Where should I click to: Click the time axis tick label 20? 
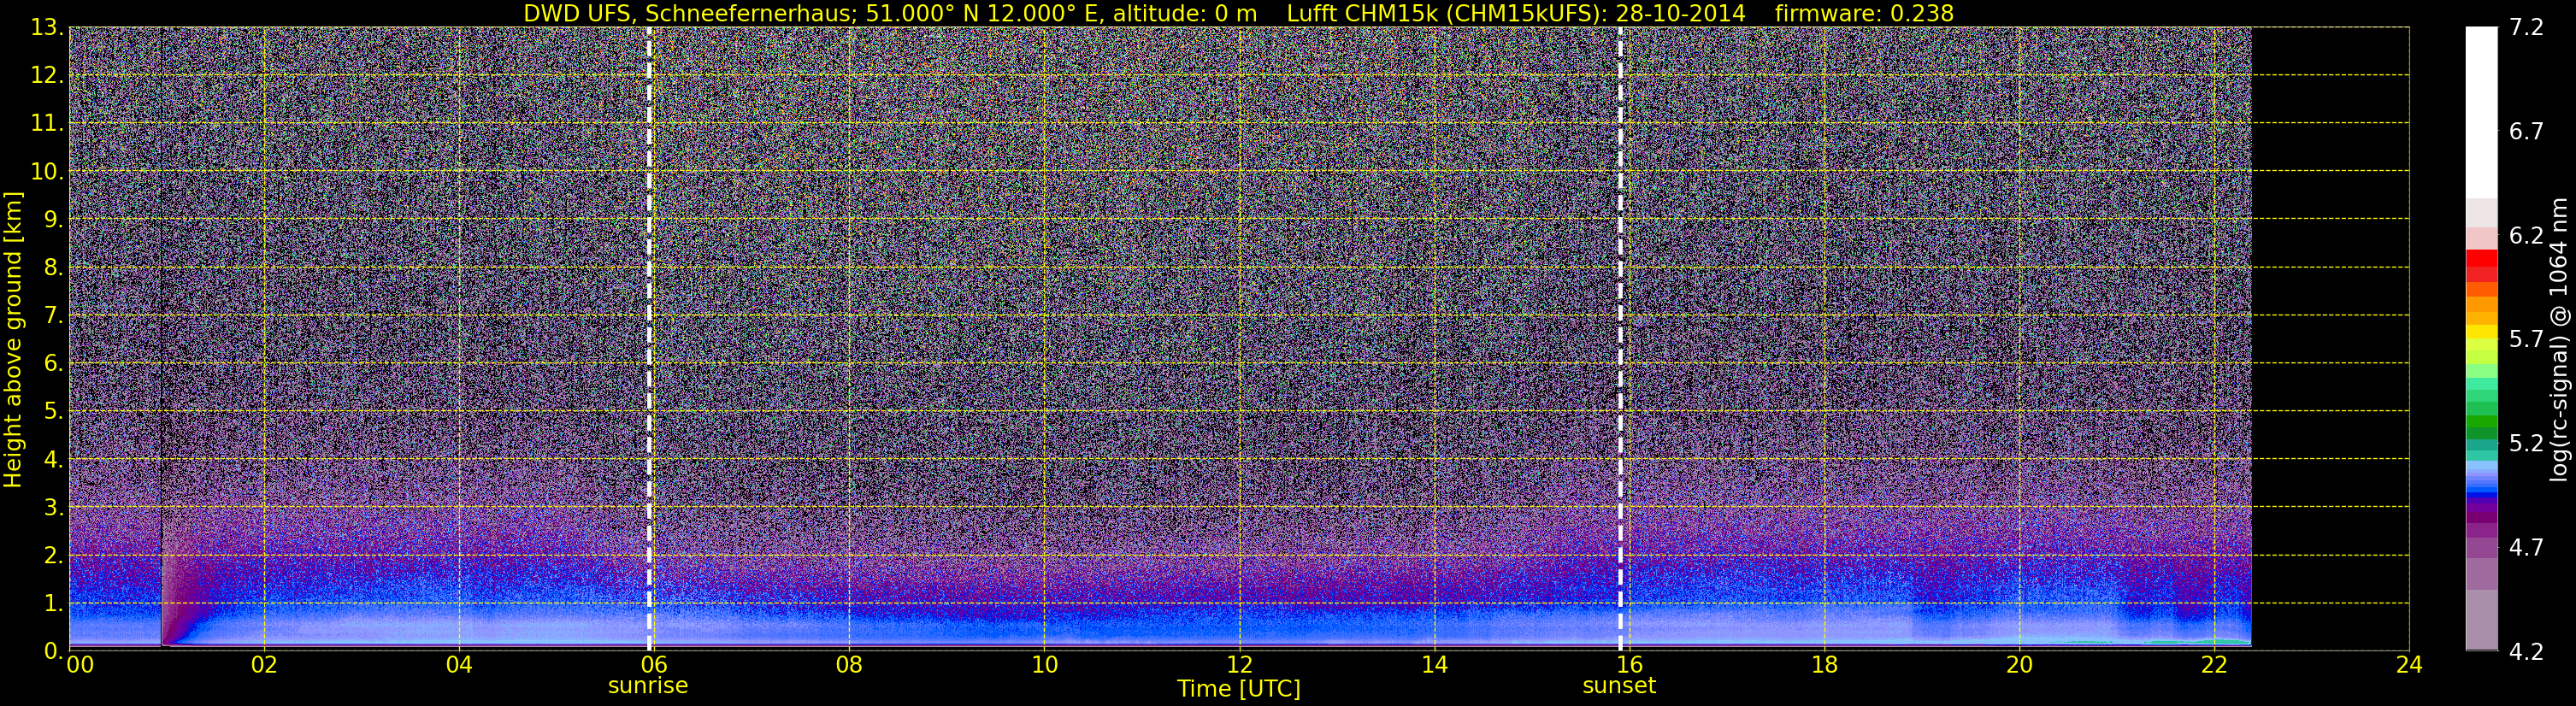2019,665
